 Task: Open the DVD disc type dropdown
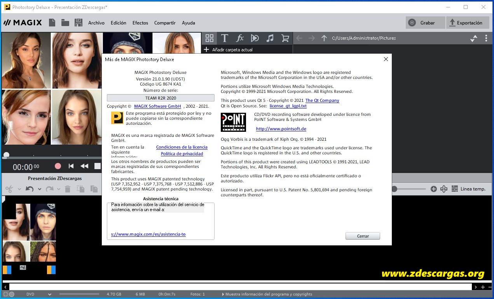(x=38, y=294)
